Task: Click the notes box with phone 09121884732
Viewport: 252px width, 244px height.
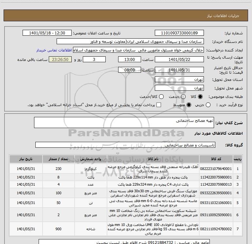Action: pos(124,242)
